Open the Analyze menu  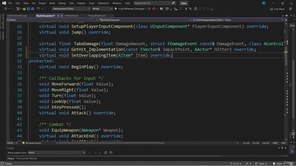point(81,3)
